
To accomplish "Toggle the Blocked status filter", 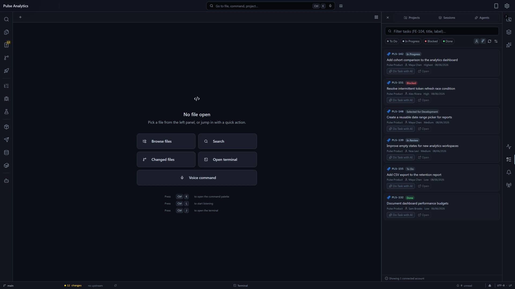I will (x=431, y=41).
